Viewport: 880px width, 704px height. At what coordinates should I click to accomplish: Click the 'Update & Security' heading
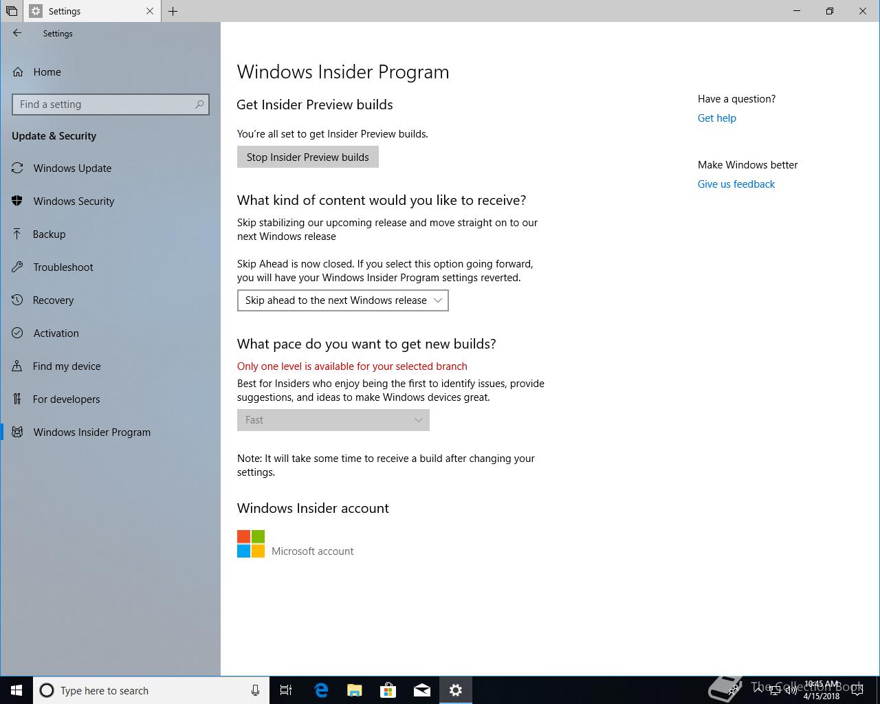pos(54,136)
